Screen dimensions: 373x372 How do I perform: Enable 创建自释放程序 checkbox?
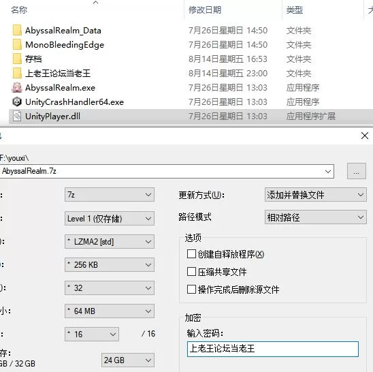[191, 254]
